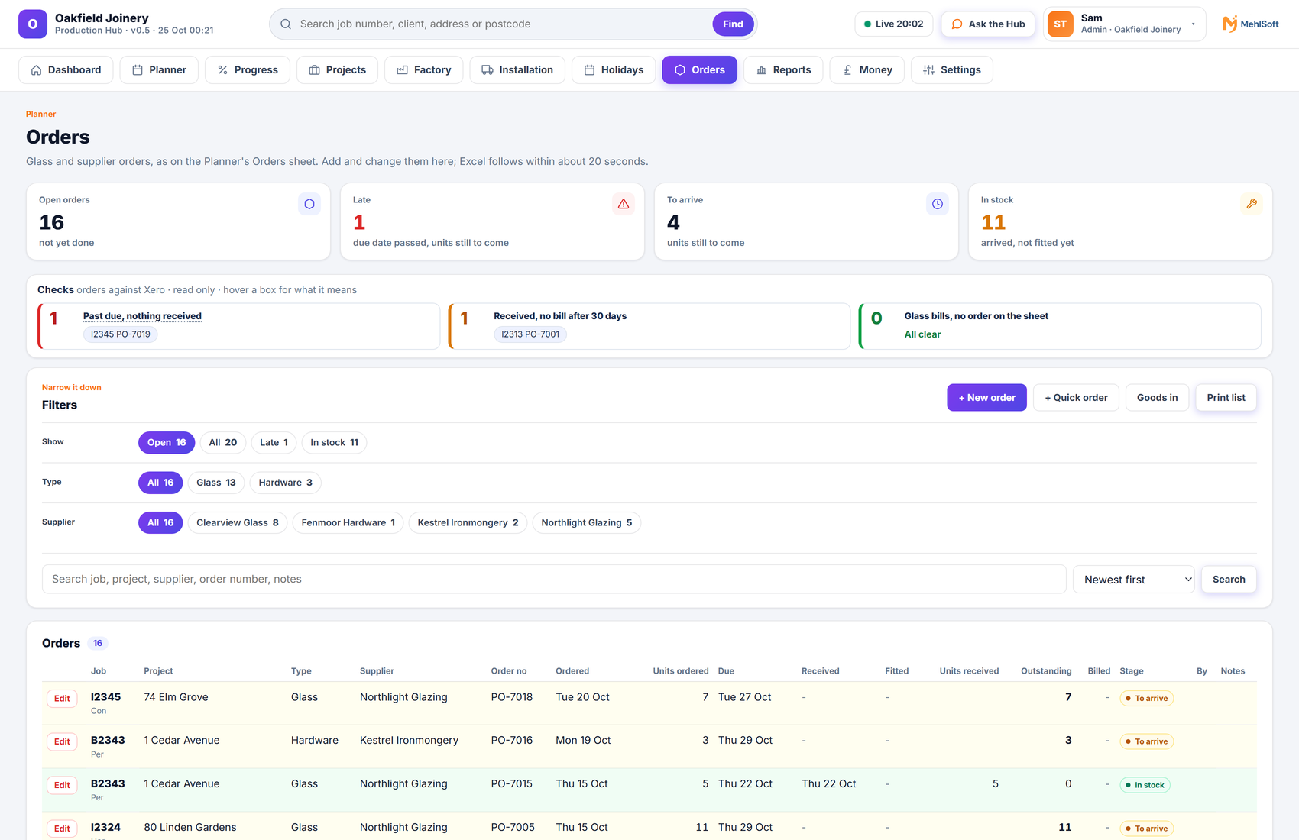Filter supplier Kestrel Ironmongery chip

[468, 522]
